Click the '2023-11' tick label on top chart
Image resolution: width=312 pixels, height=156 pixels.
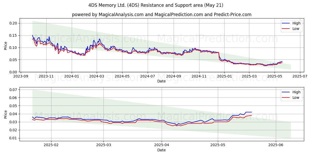pos(46,76)
